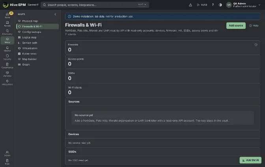Open the Security section

click(7, 57)
